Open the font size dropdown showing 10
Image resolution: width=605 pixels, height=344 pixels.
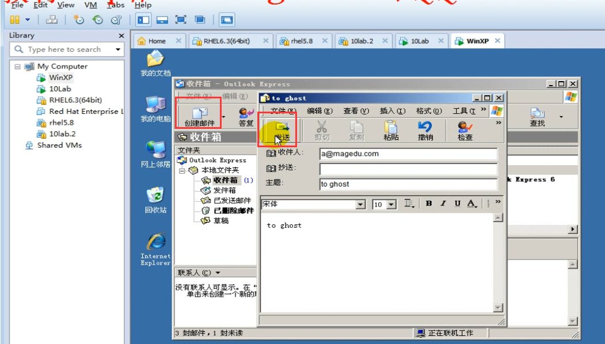391,204
